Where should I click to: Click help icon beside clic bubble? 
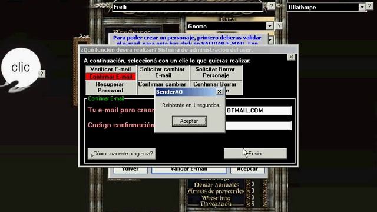(x=42, y=74)
